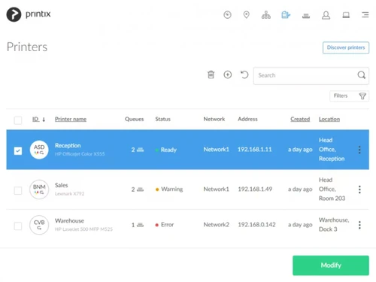Click the ASD printer ID badge
The height and width of the screenshot is (282, 376).
coord(39,150)
